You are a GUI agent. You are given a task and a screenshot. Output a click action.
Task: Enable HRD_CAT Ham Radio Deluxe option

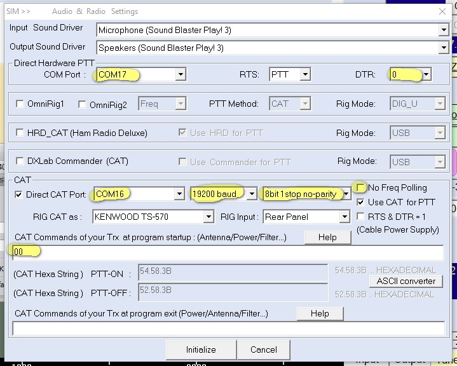[x=20, y=133]
